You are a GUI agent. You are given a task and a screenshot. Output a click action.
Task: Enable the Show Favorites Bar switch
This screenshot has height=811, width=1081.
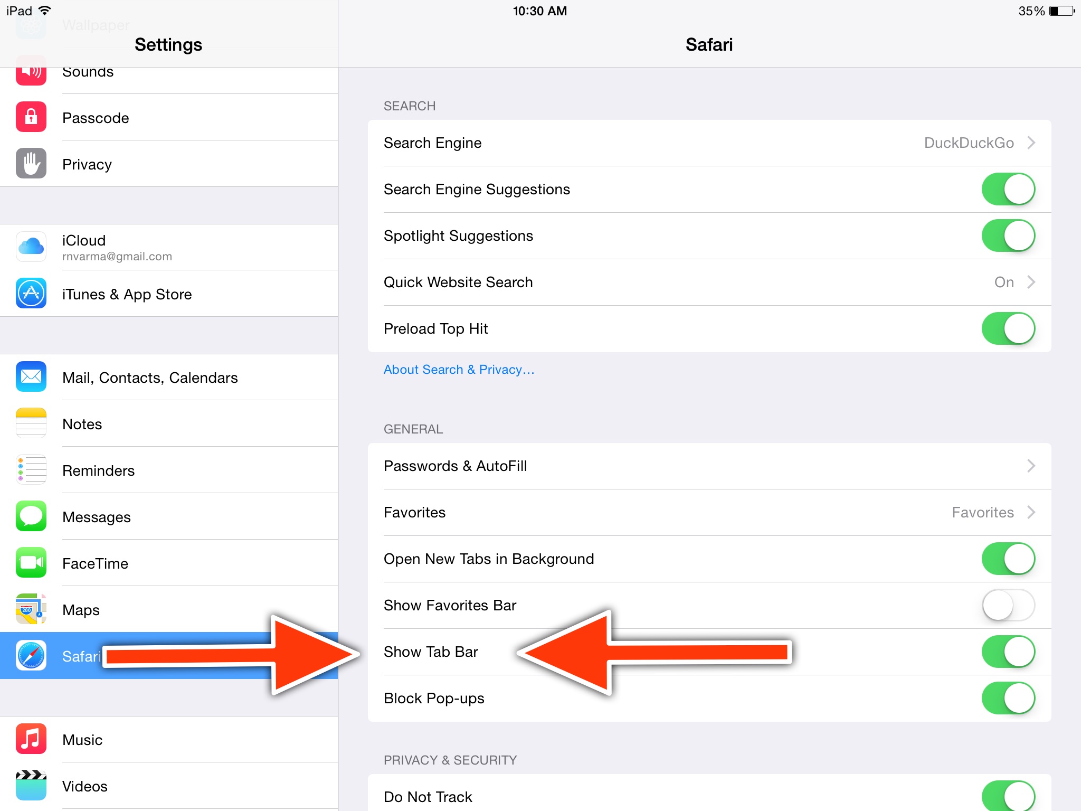point(1008,605)
